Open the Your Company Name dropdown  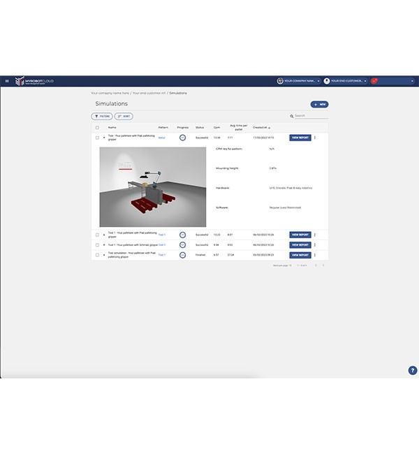pos(299,81)
